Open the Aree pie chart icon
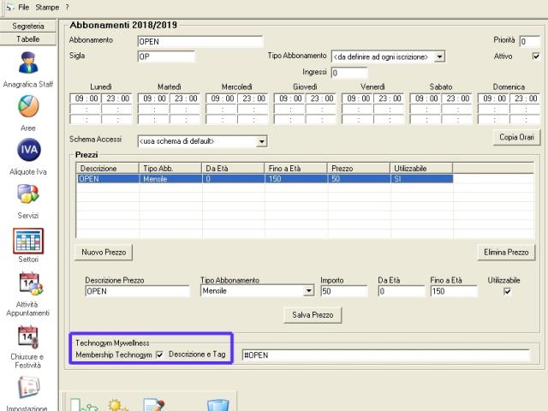 (28, 107)
